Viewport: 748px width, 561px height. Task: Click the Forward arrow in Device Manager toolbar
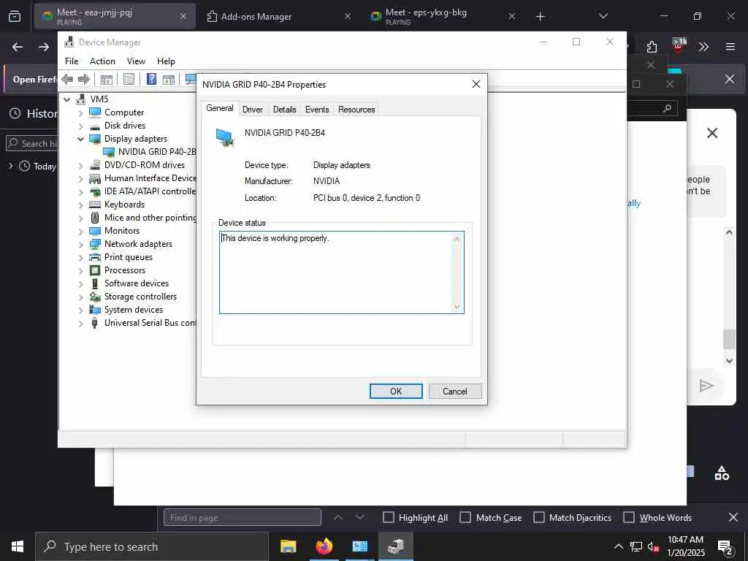pyautogui.click(x=84, y=79)
